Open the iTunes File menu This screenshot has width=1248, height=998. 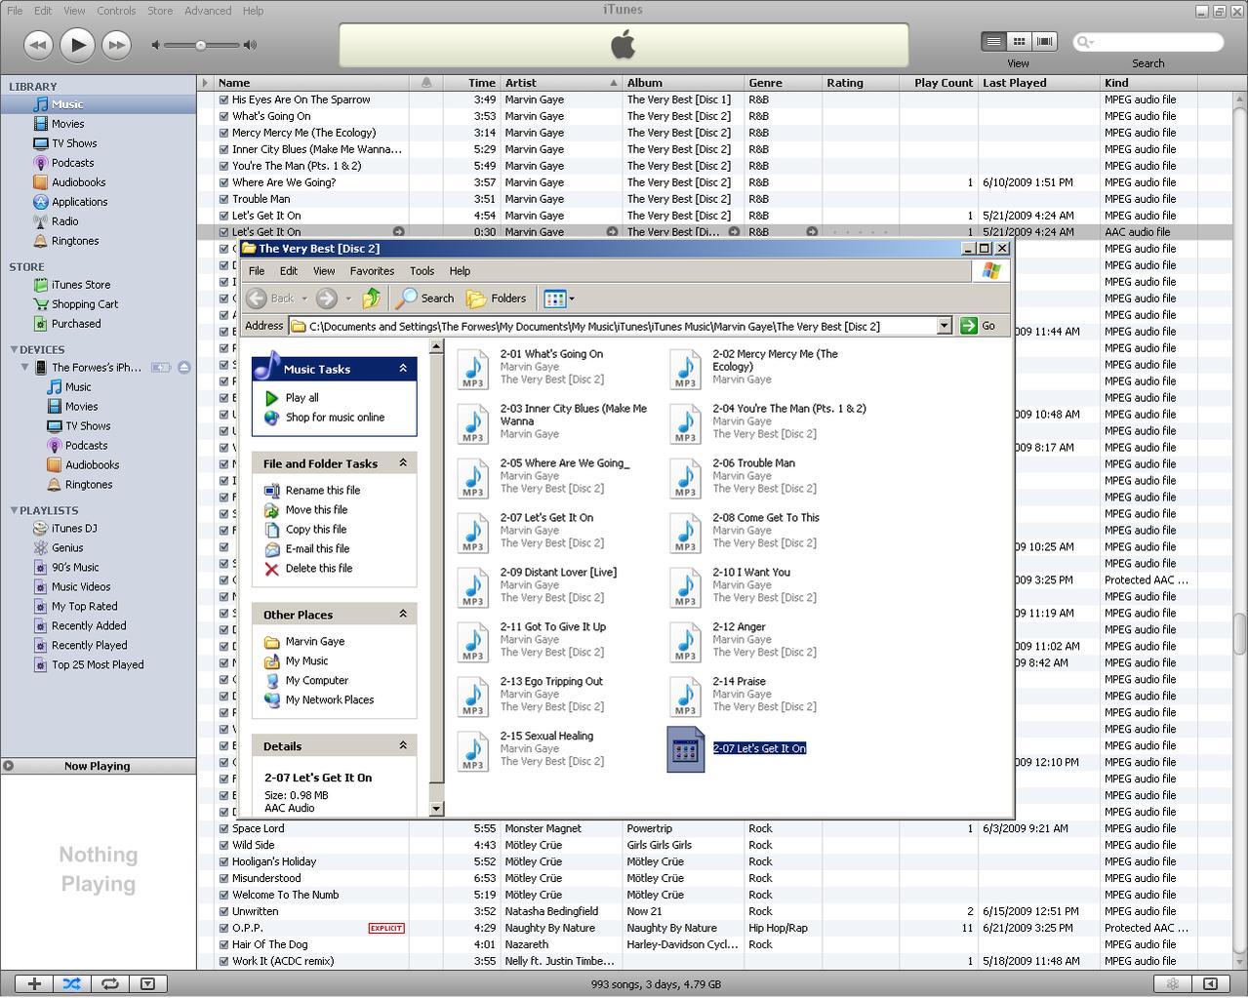(15, 11)
